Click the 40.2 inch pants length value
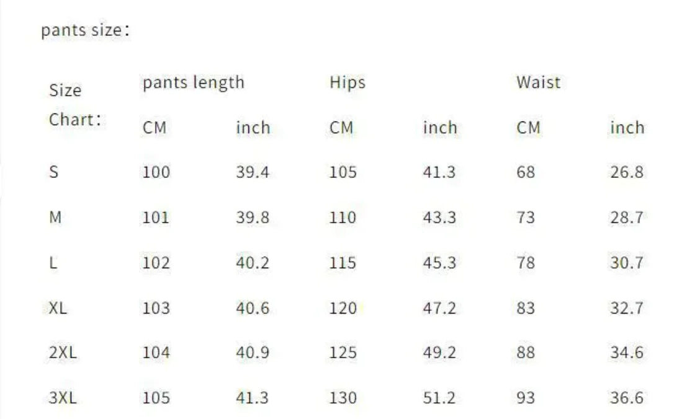The image size is (700, 419). point(253,263)
